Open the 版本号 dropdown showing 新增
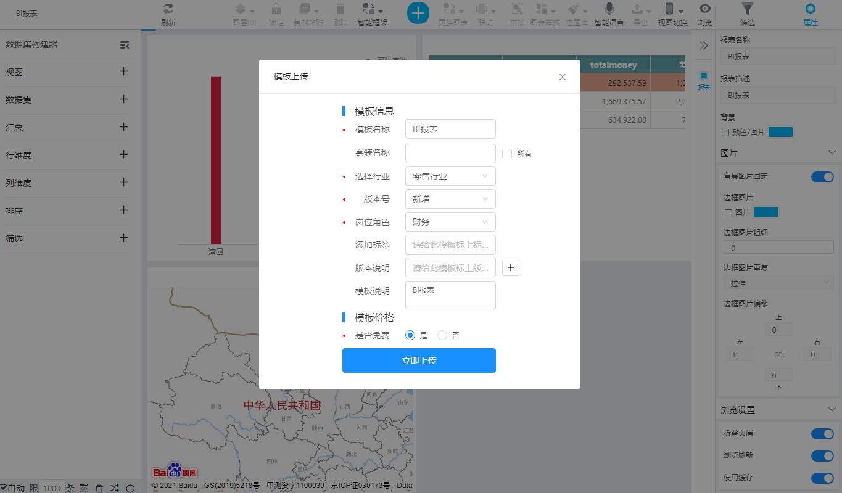 (450, 199)
